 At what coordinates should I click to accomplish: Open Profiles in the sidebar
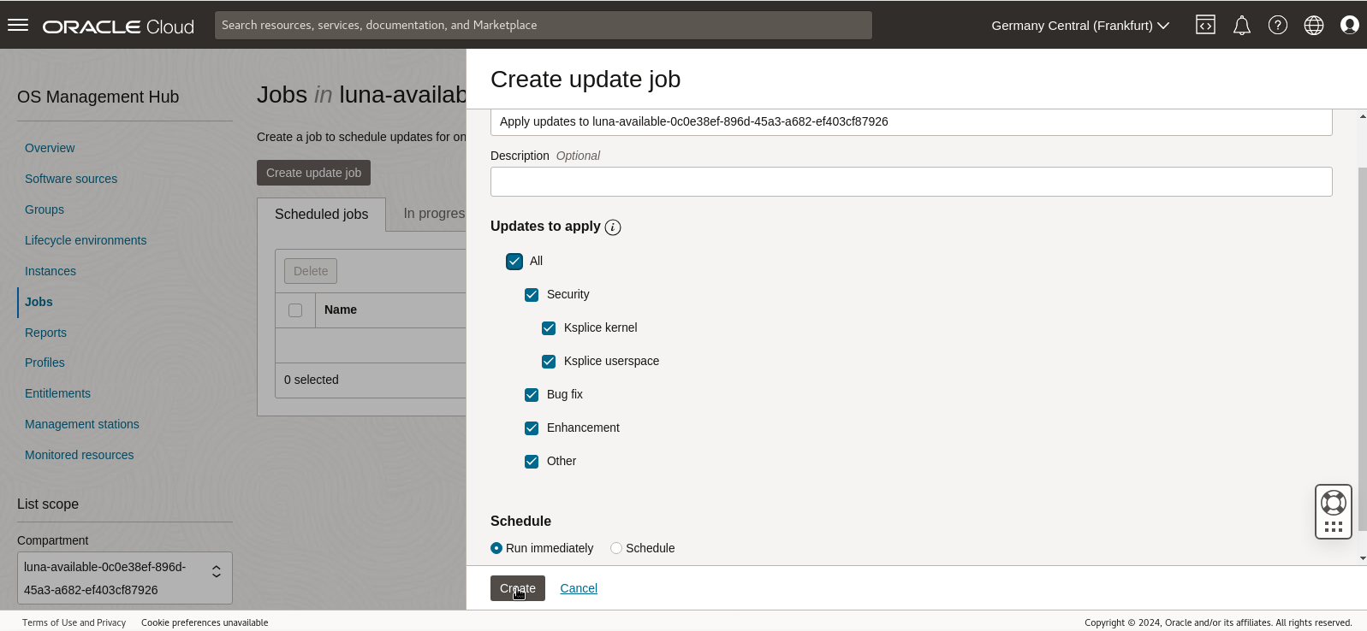click(x=45, y=363)
